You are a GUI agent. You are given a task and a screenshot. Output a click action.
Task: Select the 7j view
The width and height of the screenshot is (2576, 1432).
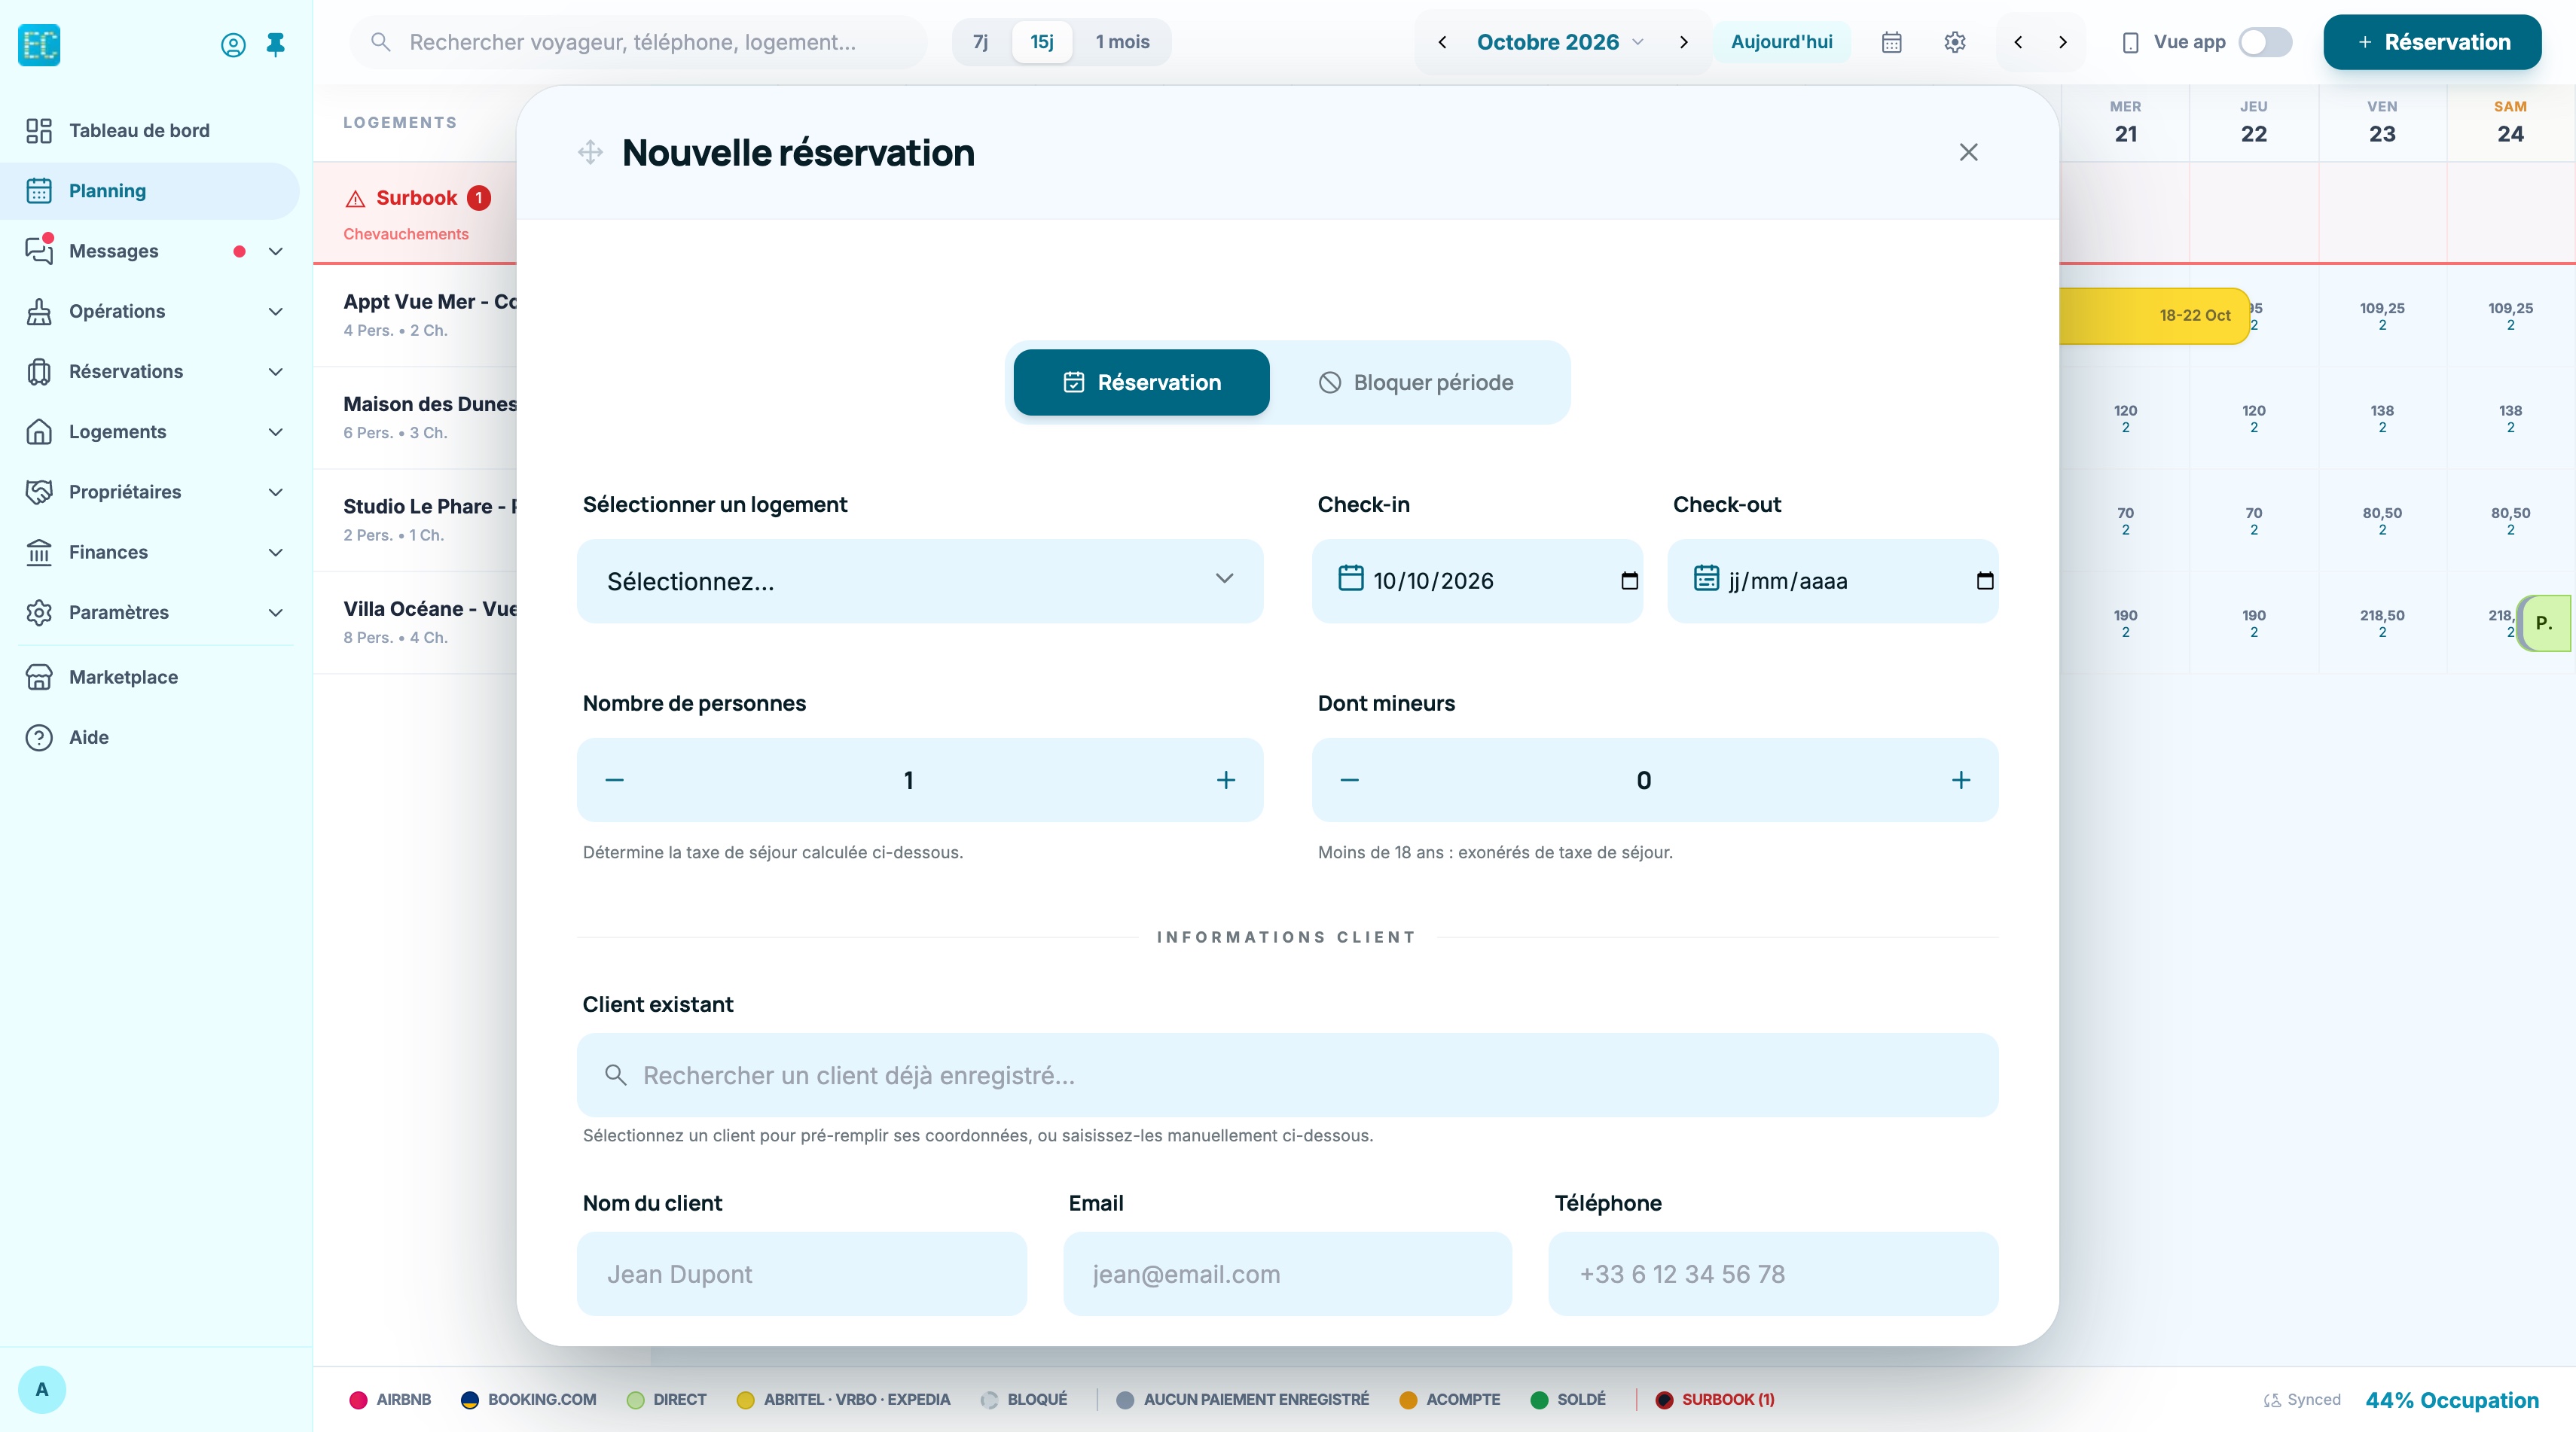pos(981,42)
